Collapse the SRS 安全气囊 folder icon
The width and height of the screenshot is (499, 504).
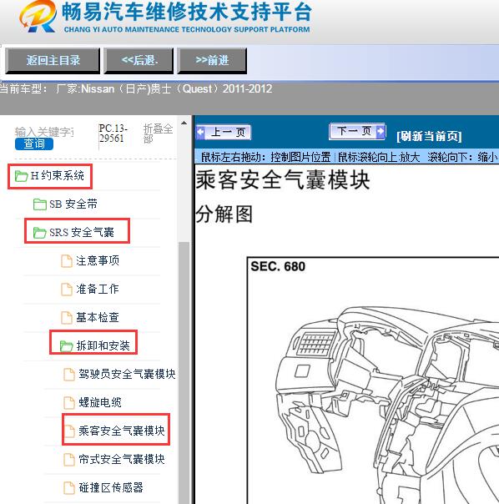[40, 233]
